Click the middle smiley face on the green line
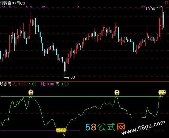The height and width of the screenshot is (138, 169). pos(117,93)
